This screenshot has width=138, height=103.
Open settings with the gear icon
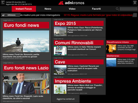[135, 3]
